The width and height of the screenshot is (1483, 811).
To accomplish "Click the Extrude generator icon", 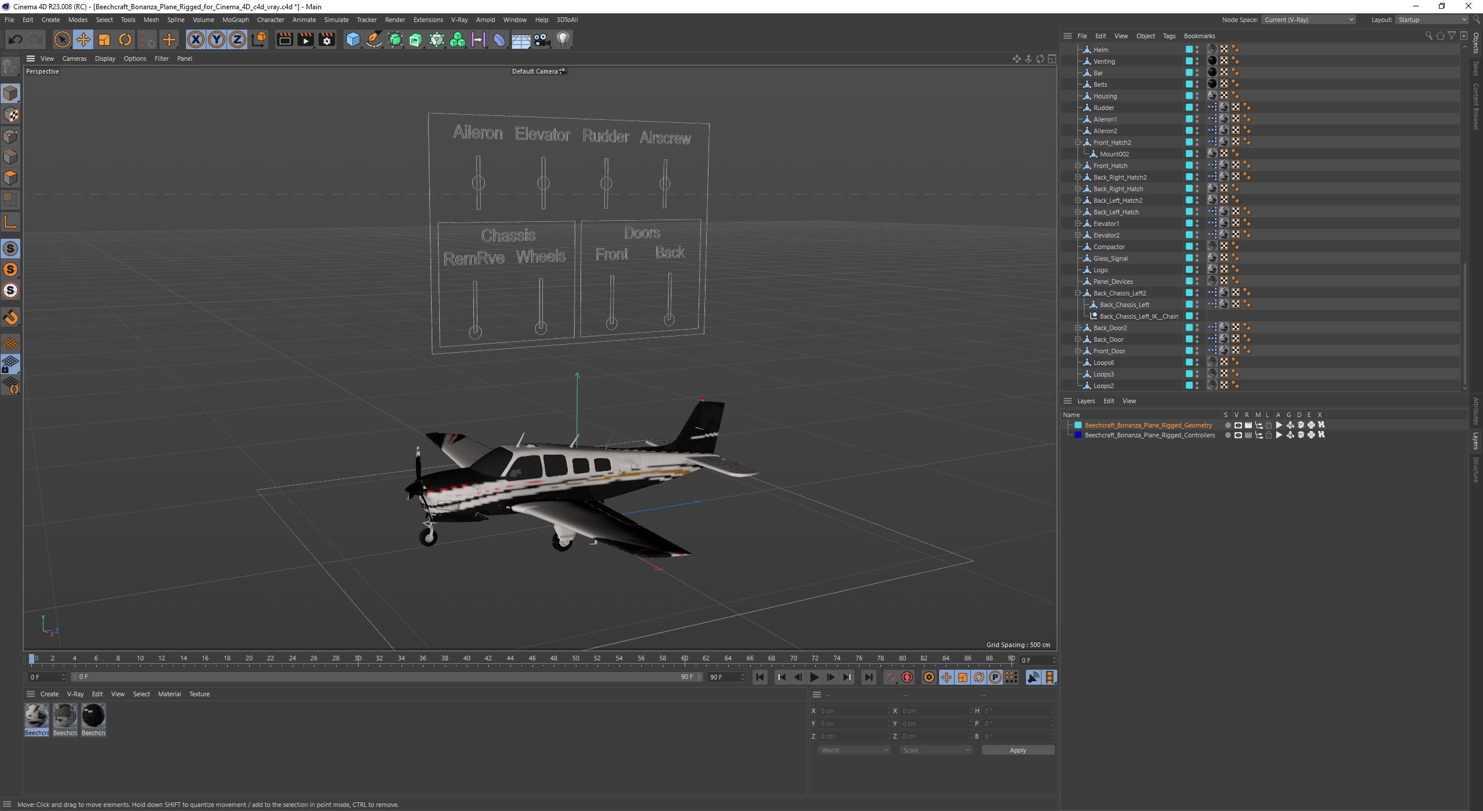I will [416, 39].
